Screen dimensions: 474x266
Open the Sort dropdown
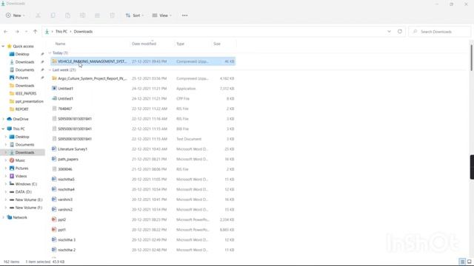[135, 16]
